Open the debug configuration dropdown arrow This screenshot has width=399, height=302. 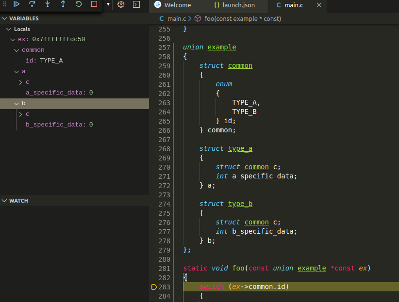click(107, 5)
